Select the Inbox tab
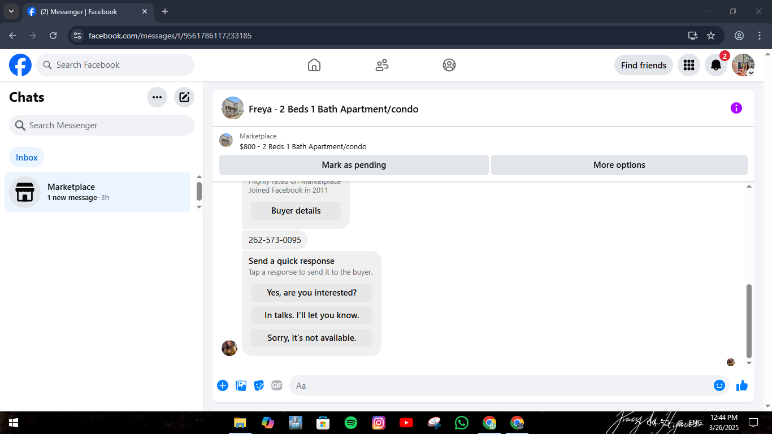The width and height of the screenshot is (772, 434). click(x=27, y=158)
